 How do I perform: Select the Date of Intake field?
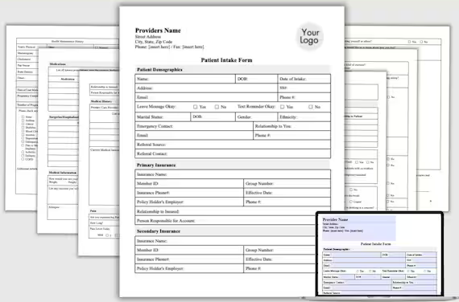point(304,79)
